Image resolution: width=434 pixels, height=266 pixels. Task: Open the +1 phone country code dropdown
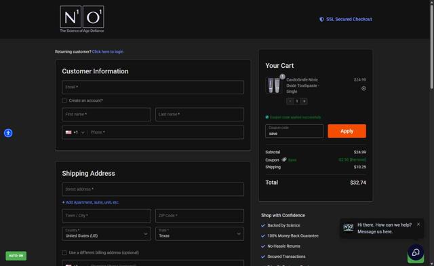click(75, 132)
